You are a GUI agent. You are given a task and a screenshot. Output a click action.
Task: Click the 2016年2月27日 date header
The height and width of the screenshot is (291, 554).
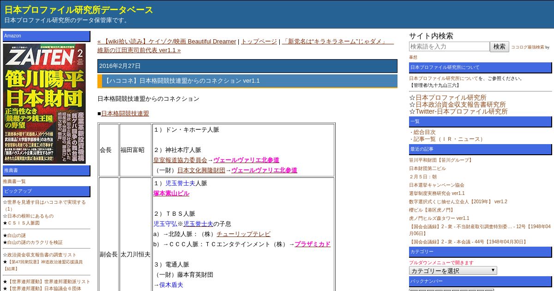247,66
